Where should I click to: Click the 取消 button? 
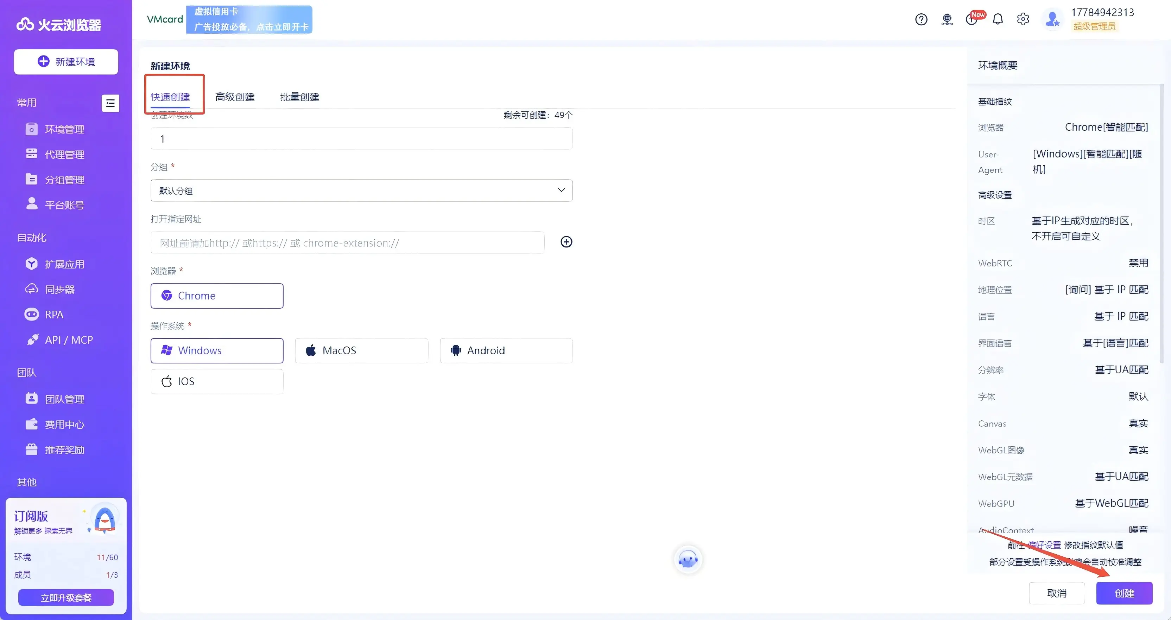(1057, 593)
